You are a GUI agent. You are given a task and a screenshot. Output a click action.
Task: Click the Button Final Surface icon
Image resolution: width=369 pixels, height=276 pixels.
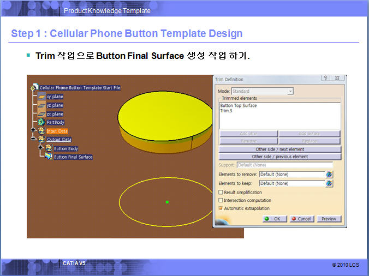[49, 157]
